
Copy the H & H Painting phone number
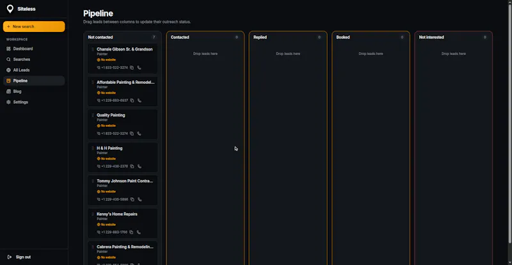click(x=132, y=166)
